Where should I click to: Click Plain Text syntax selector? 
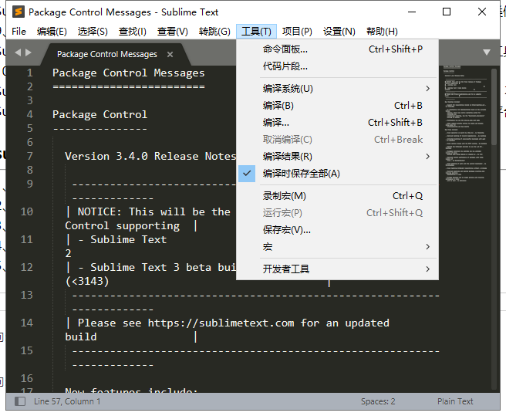(455, 401)
